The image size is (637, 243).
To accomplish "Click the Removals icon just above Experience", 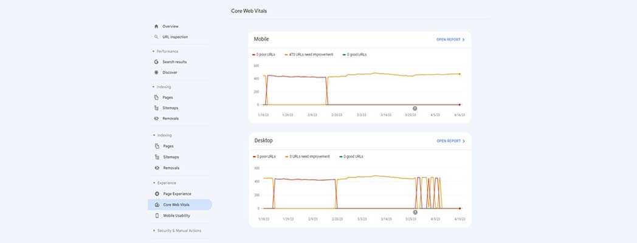I will click(157, 168).
